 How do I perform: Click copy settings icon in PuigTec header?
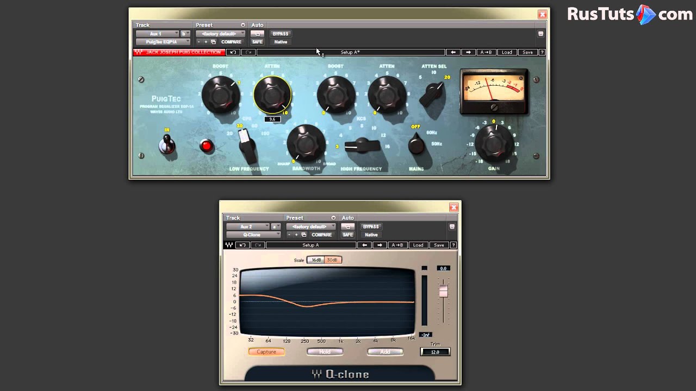click(213, 42)
